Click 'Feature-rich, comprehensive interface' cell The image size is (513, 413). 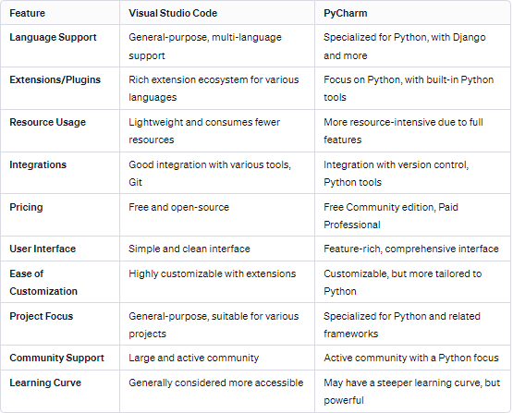[411, 249]
